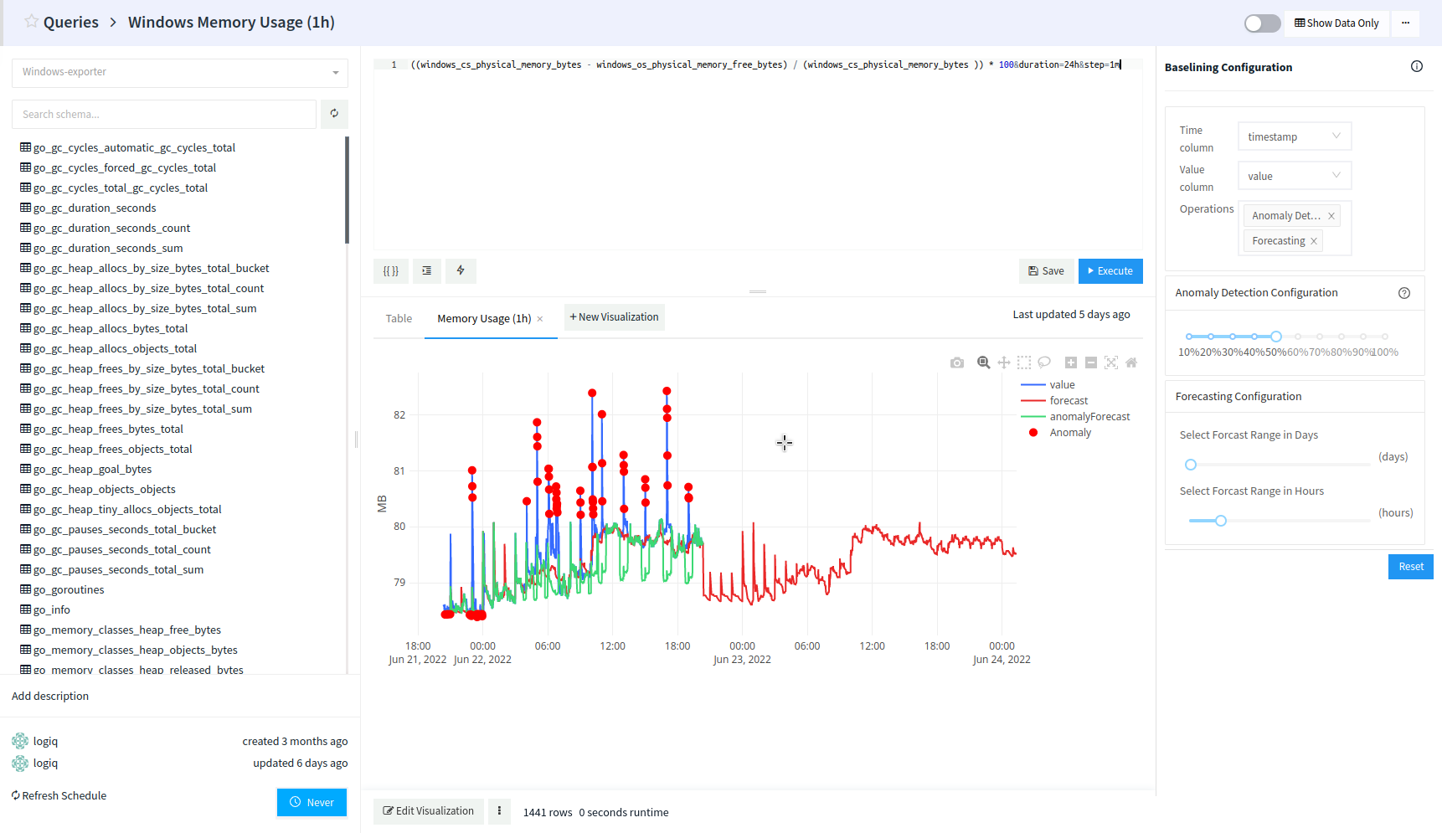Click the chart zoom in icon
Viewport: 1442px width, 833px height.
tap(1070, 363)
